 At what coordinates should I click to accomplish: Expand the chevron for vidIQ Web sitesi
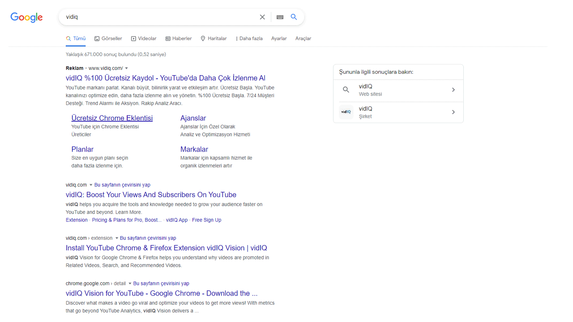coord(453,90)
